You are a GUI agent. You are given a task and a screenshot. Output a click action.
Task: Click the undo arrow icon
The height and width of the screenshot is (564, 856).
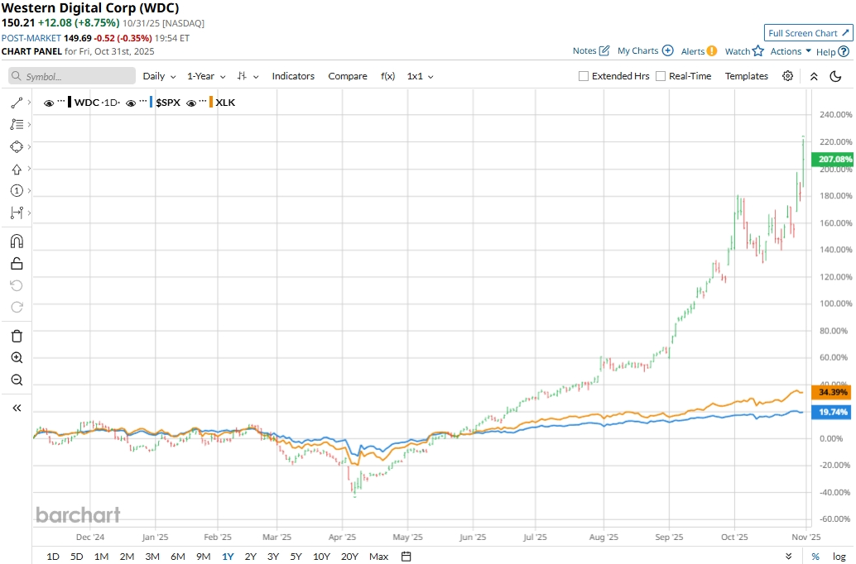[x=17, y=285]
